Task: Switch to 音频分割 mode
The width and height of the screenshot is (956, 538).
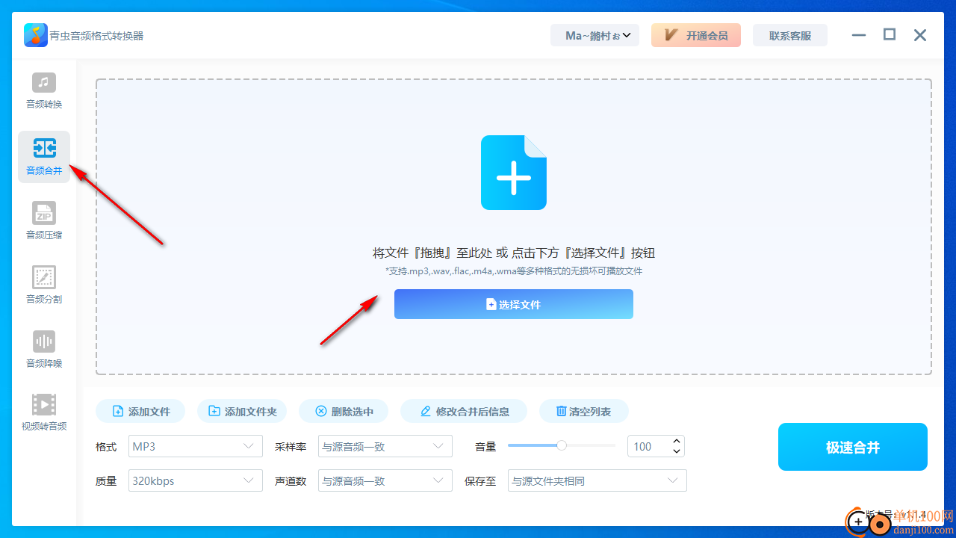Action: coord(43,284)
